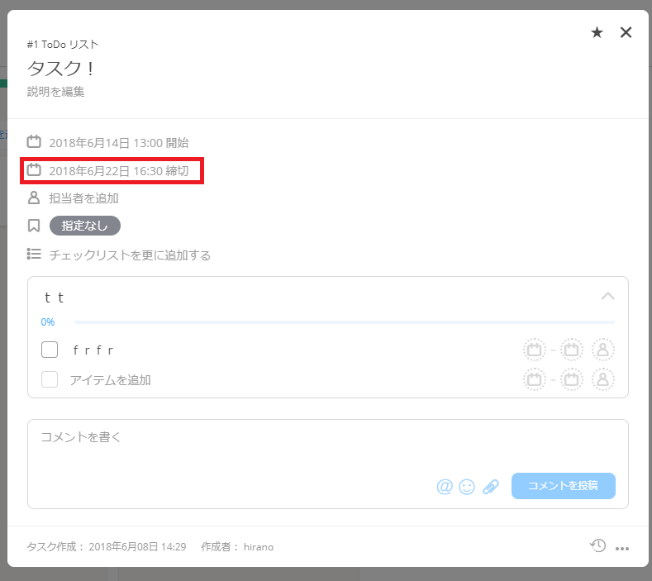Click 担当者を追加 to add assignee

coord(84,198)
